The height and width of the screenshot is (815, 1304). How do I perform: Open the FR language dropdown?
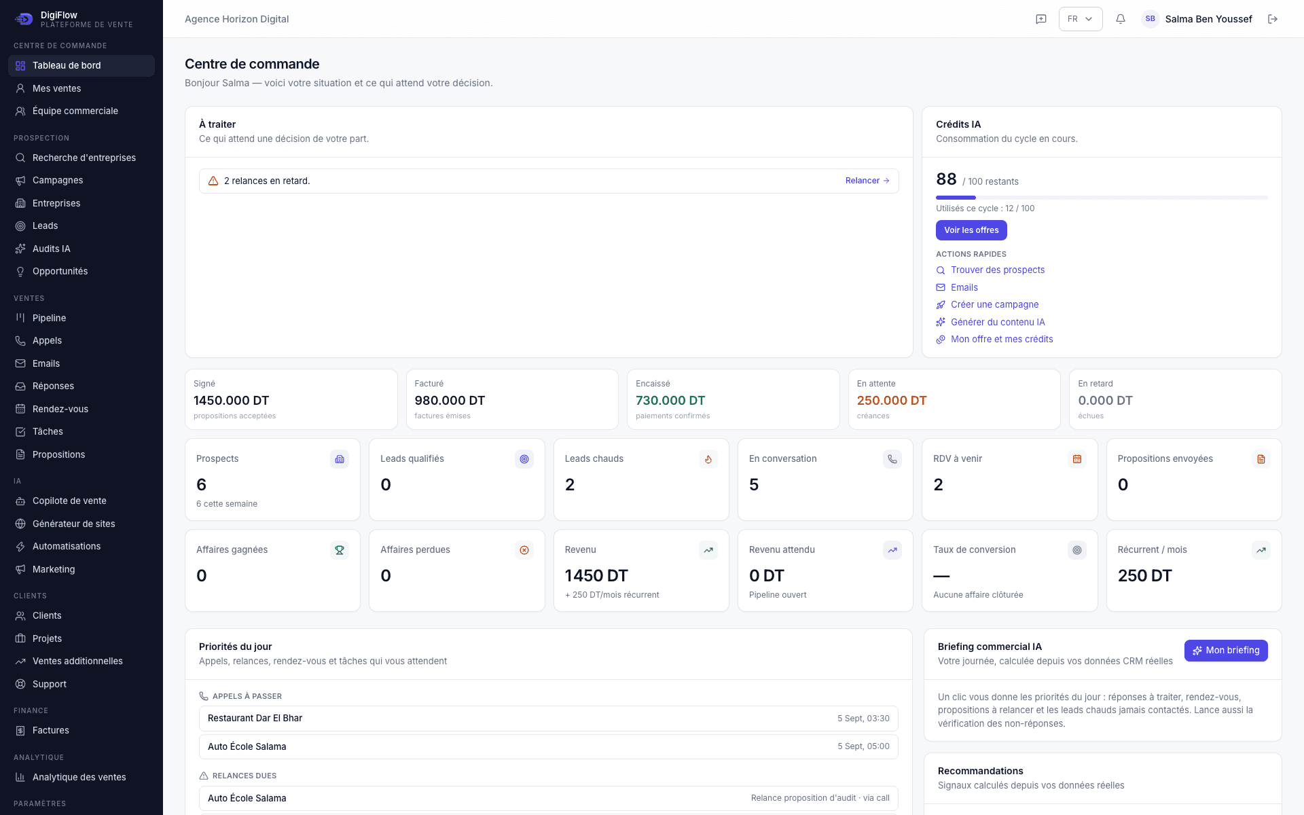(x=1080, y=19)
